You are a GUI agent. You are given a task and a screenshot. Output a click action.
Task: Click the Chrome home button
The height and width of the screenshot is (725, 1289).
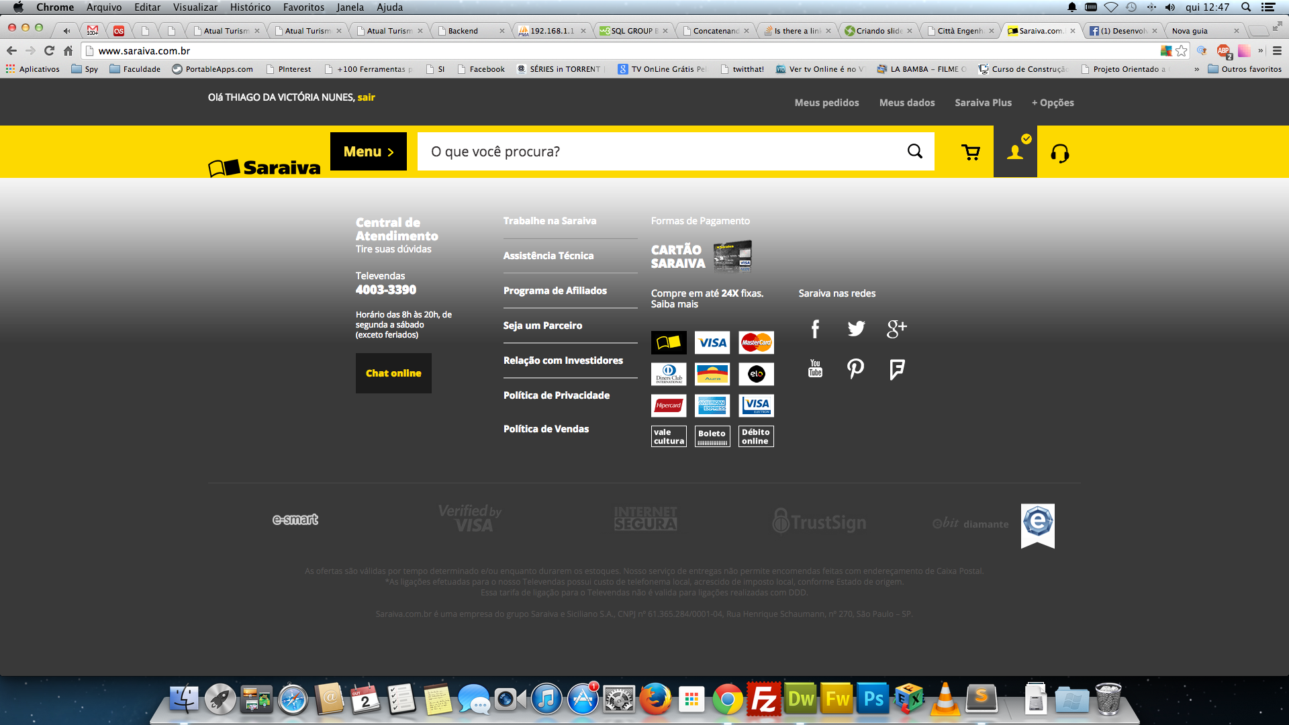68,50
